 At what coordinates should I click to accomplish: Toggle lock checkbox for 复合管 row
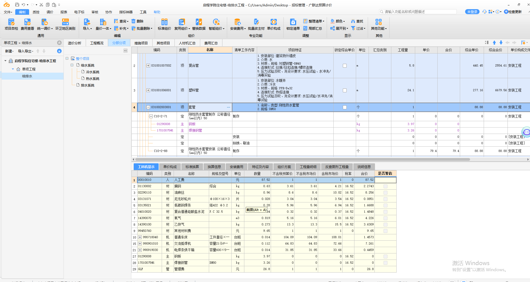pyautogui.click(x=344, y=66)
